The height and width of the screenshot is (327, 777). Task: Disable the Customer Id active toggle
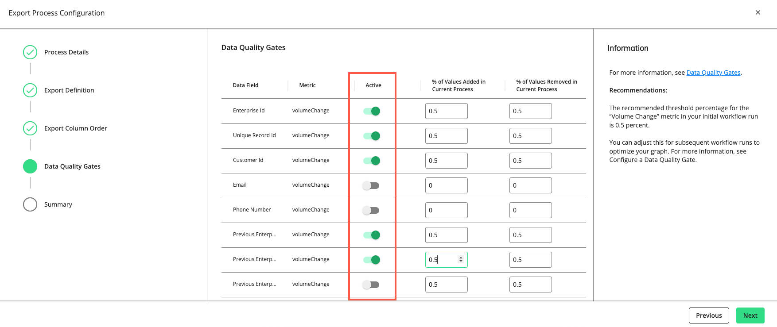tap(372, 161)
